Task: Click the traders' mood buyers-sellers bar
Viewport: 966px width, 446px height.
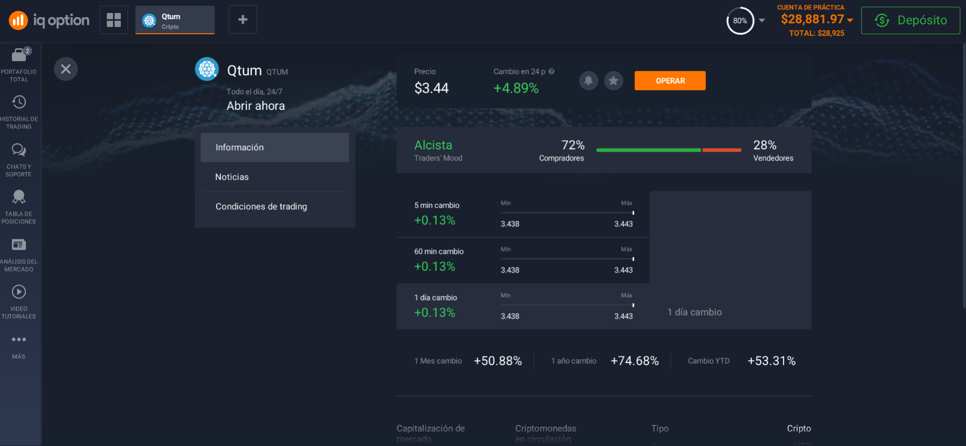Action: (x=669, y=150)
